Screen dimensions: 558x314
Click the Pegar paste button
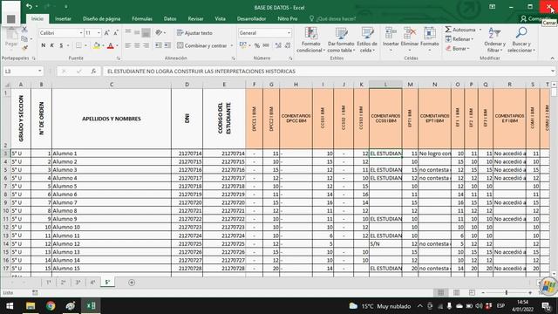point(11,38)
